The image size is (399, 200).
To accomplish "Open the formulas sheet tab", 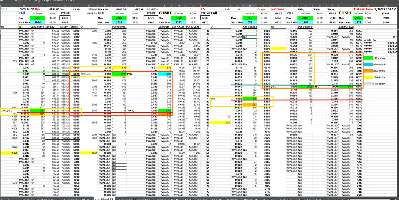I will [233, 199].
